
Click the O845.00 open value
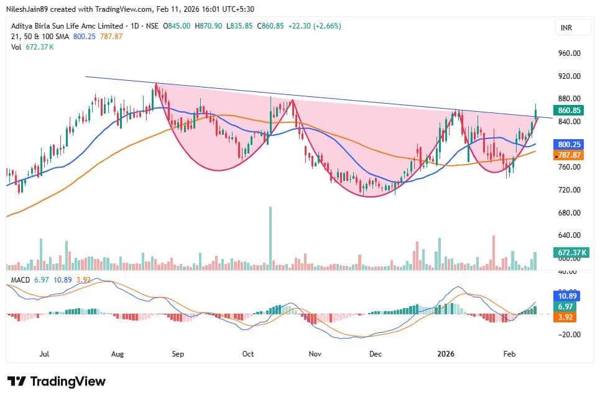click(177, 26)
